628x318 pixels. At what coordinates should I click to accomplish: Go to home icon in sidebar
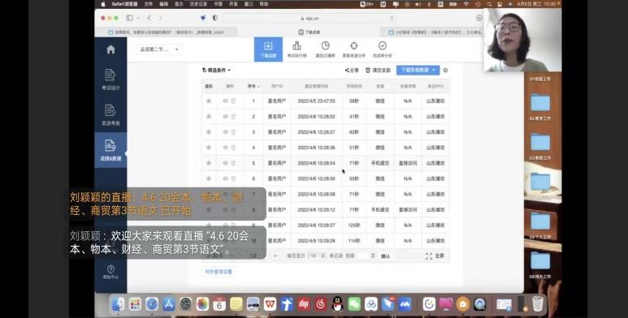[111, 49]
